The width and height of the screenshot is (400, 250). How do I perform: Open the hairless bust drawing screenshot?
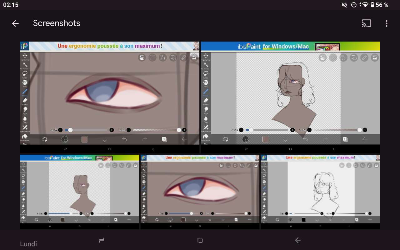[x=79, y=192]
